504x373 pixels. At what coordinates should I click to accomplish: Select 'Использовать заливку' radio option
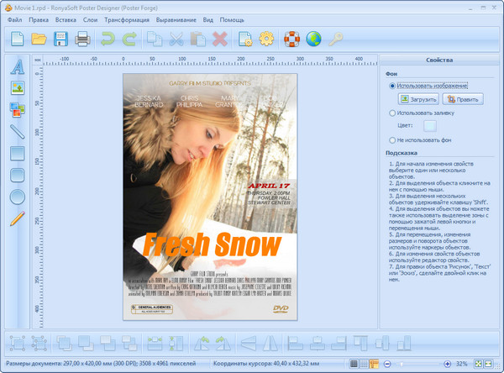pyautogui.click(x=392, y=113)
